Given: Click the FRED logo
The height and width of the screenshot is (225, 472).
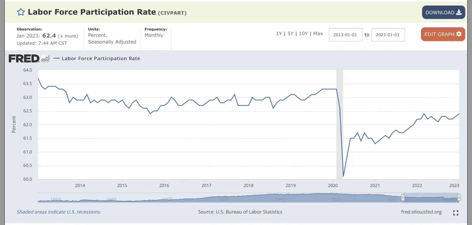Looking at the screenshot, I should (24, 59).
